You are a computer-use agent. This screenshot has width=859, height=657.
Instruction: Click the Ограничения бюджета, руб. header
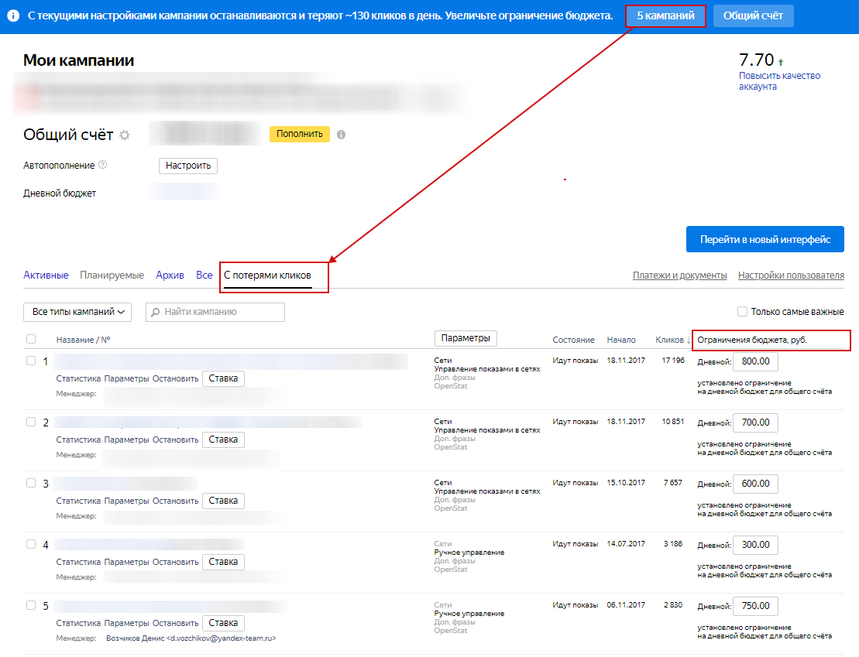752,340
